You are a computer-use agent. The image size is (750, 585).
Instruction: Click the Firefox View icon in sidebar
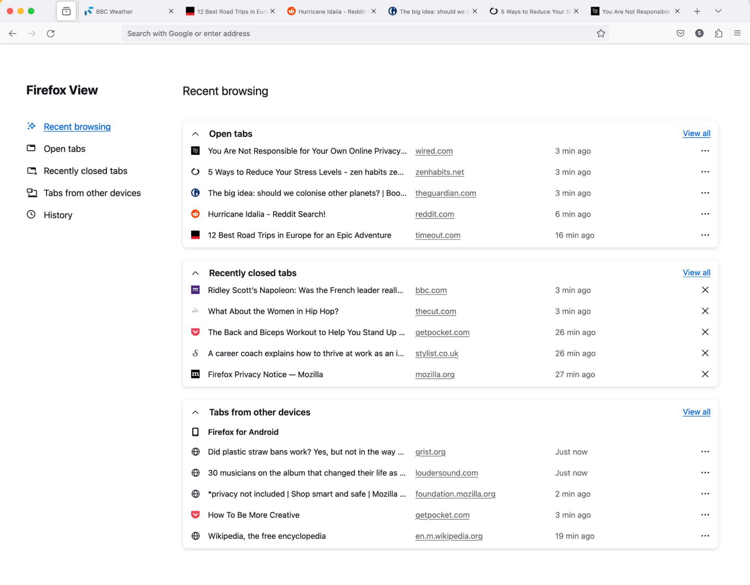coord(66,11)
